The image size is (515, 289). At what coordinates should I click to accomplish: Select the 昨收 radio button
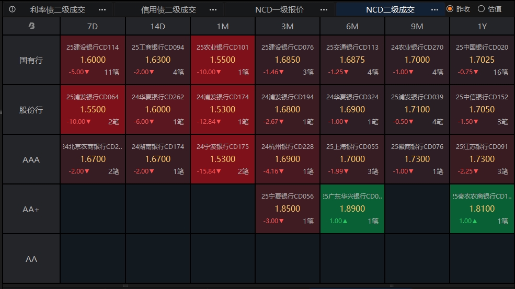(450, 9)
